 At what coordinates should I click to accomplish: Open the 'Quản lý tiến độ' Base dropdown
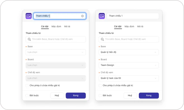[129, 52]
